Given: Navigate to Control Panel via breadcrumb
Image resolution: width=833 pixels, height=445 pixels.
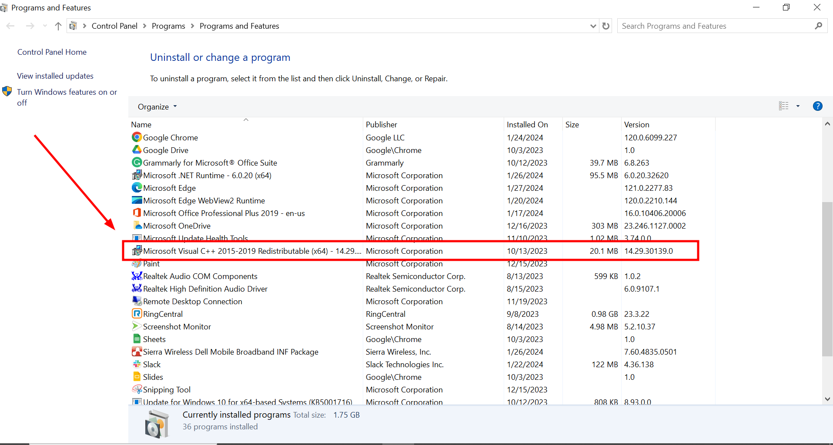Looking at the screenshot, I should tap(114, 26).
